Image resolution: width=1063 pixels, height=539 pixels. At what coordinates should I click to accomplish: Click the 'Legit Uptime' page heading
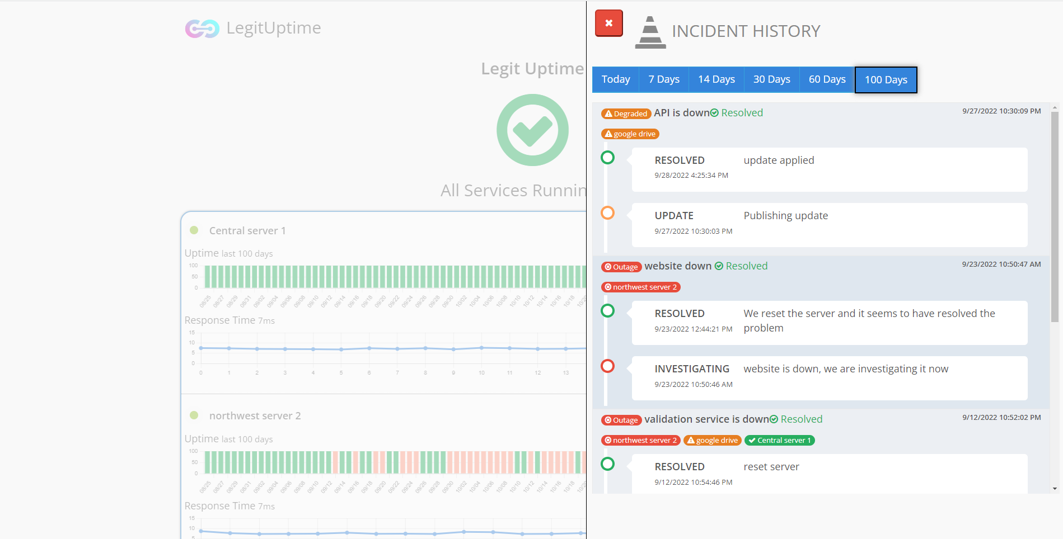click(x=533, y=69)
